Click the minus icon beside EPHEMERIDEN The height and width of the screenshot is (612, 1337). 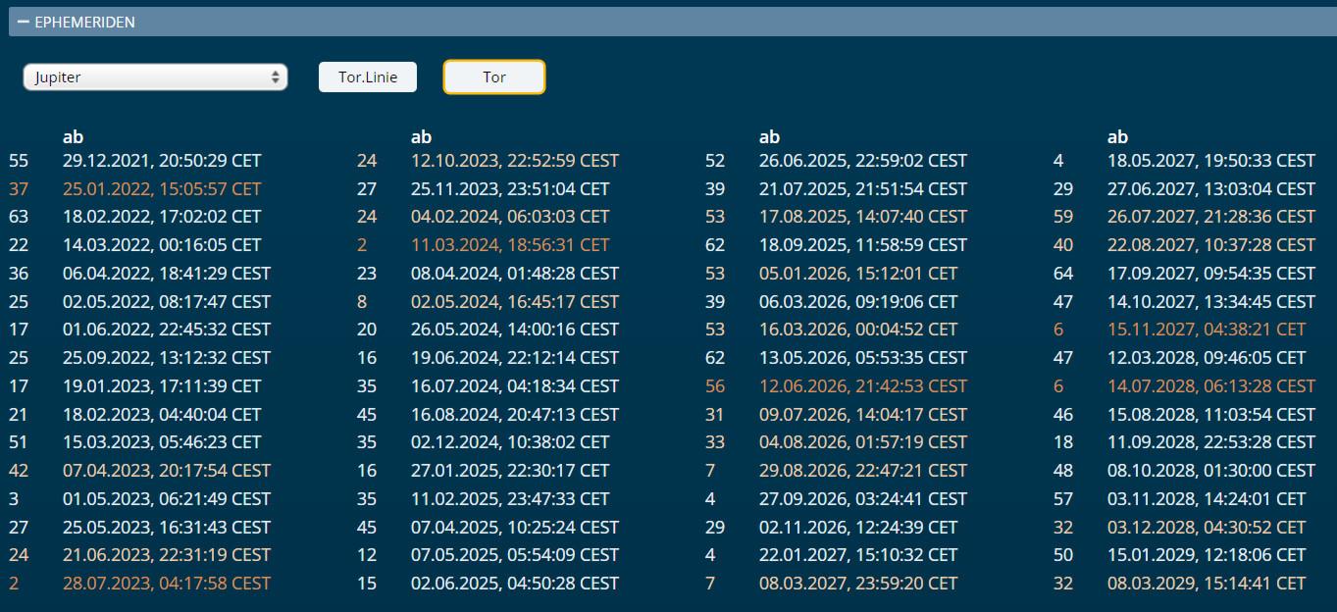pyautogui.click(x=24, y=22)
